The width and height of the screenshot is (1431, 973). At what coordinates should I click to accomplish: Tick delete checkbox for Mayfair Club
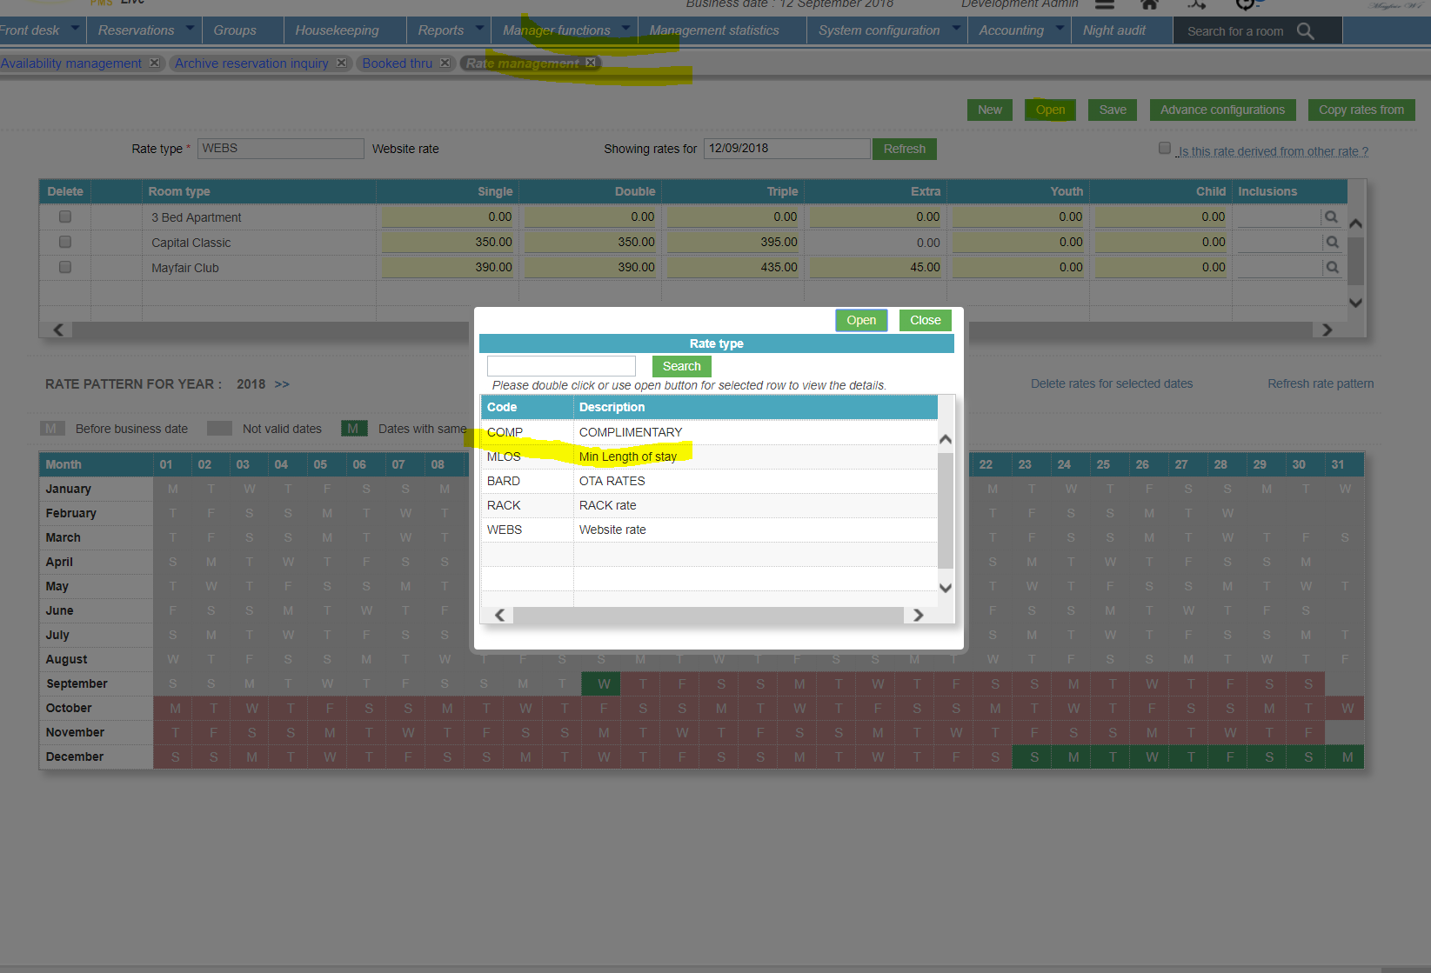click(65, 267)
